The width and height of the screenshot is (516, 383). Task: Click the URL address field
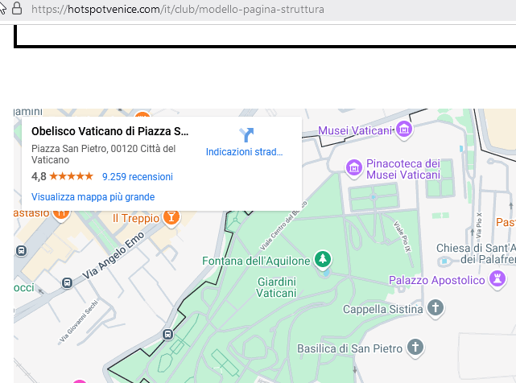(178, 9)
